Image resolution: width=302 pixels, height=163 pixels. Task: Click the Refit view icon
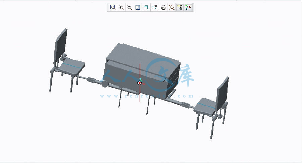pyautogui.click(x=113, y=7)
